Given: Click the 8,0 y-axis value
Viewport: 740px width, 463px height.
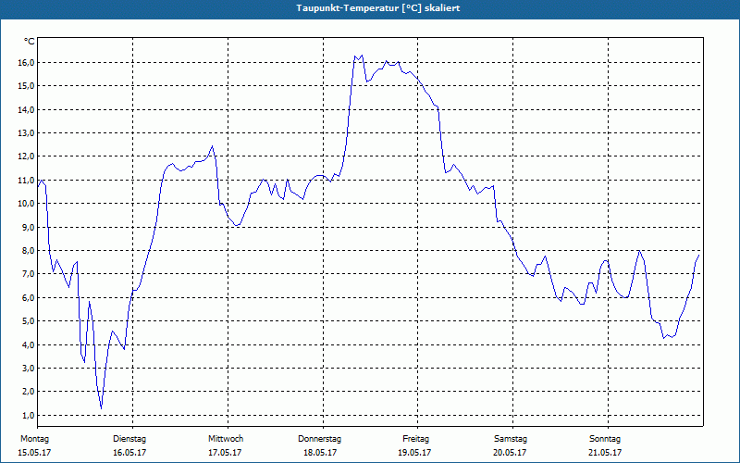Looking at the screenshot, I should tap(28, 250).
